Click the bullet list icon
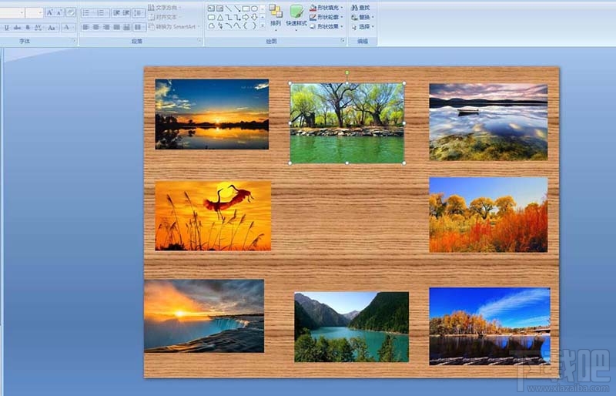The height and width of the screenshot is (396, 616). 85,12
